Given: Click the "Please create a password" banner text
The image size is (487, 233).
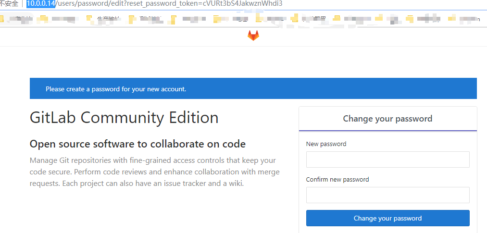Looking at the screenshot, I should coord(116,89).
